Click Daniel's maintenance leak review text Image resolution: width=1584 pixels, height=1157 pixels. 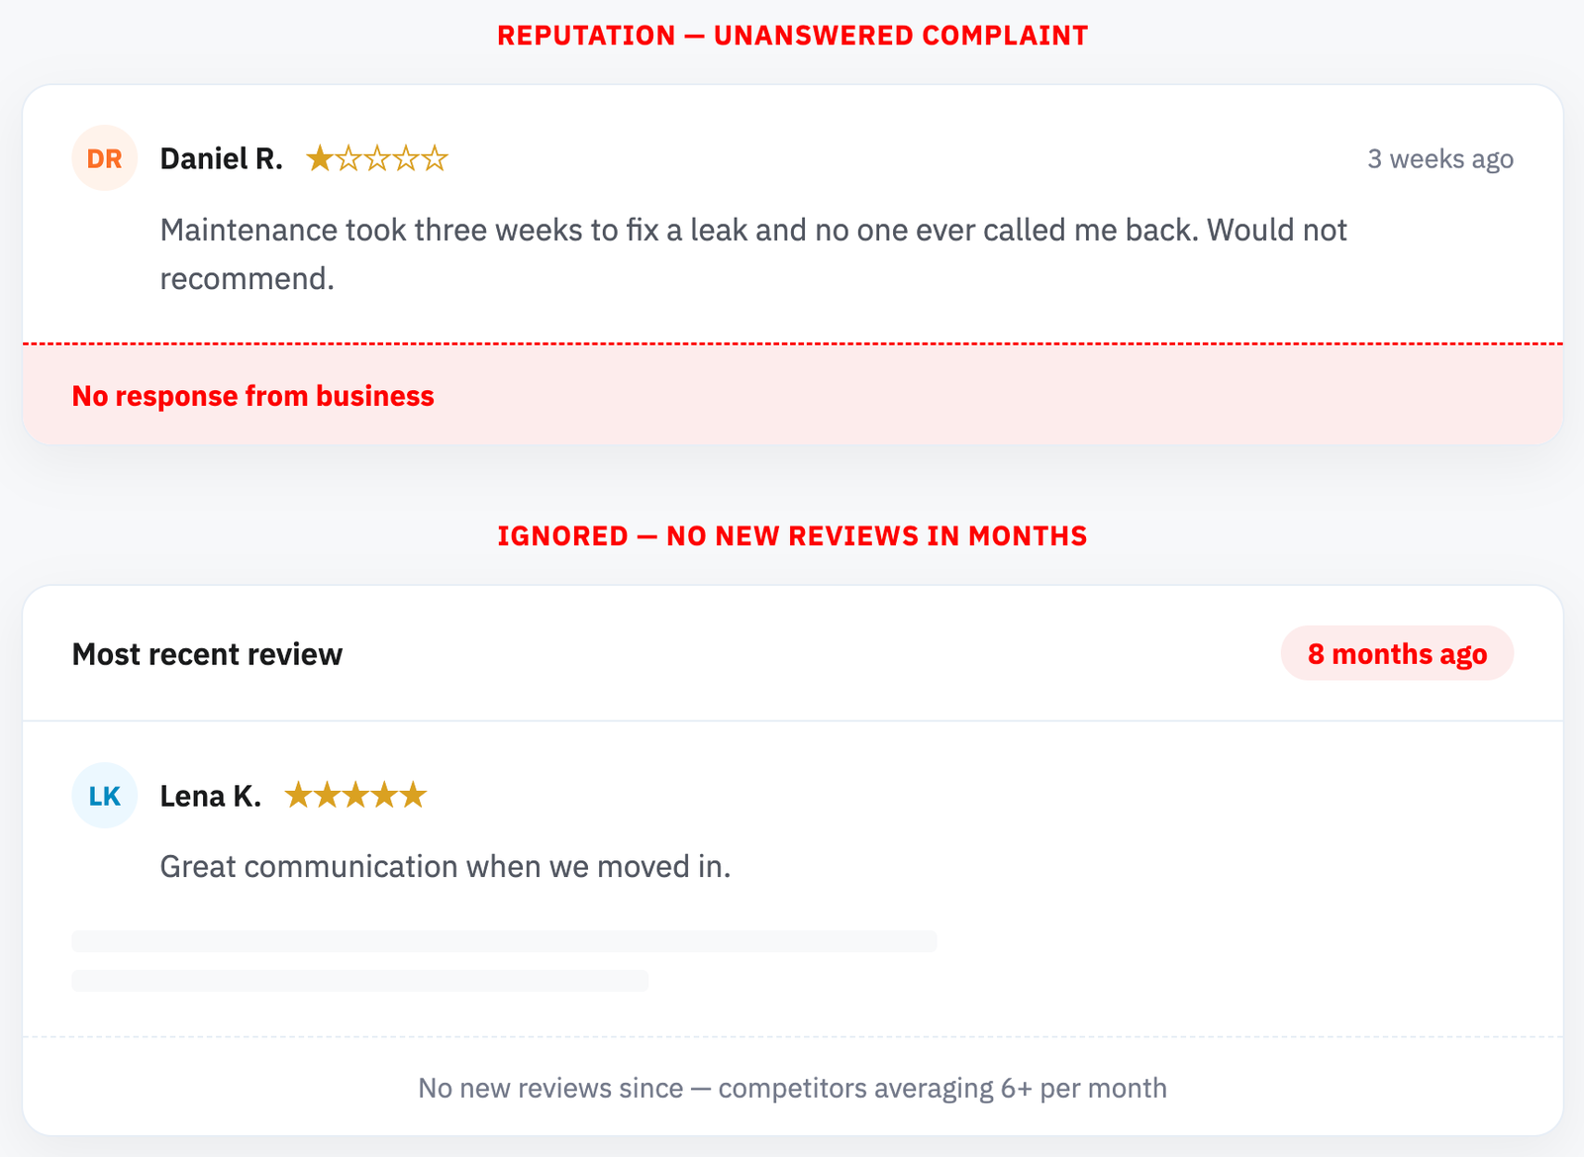point(753,254)
